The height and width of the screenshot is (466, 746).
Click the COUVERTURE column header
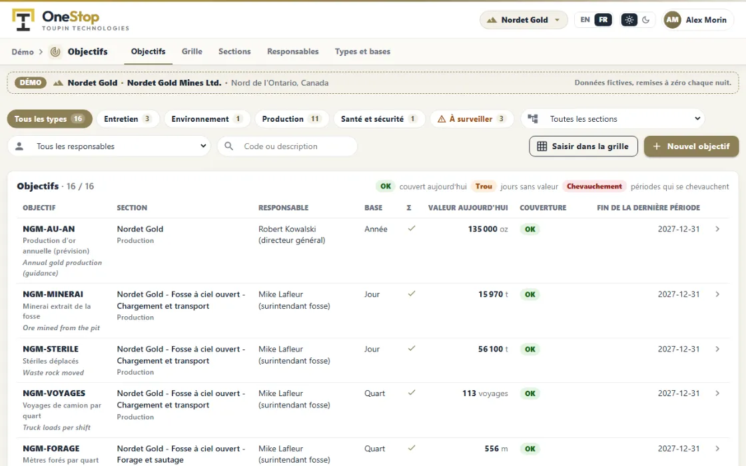(543, 208)
